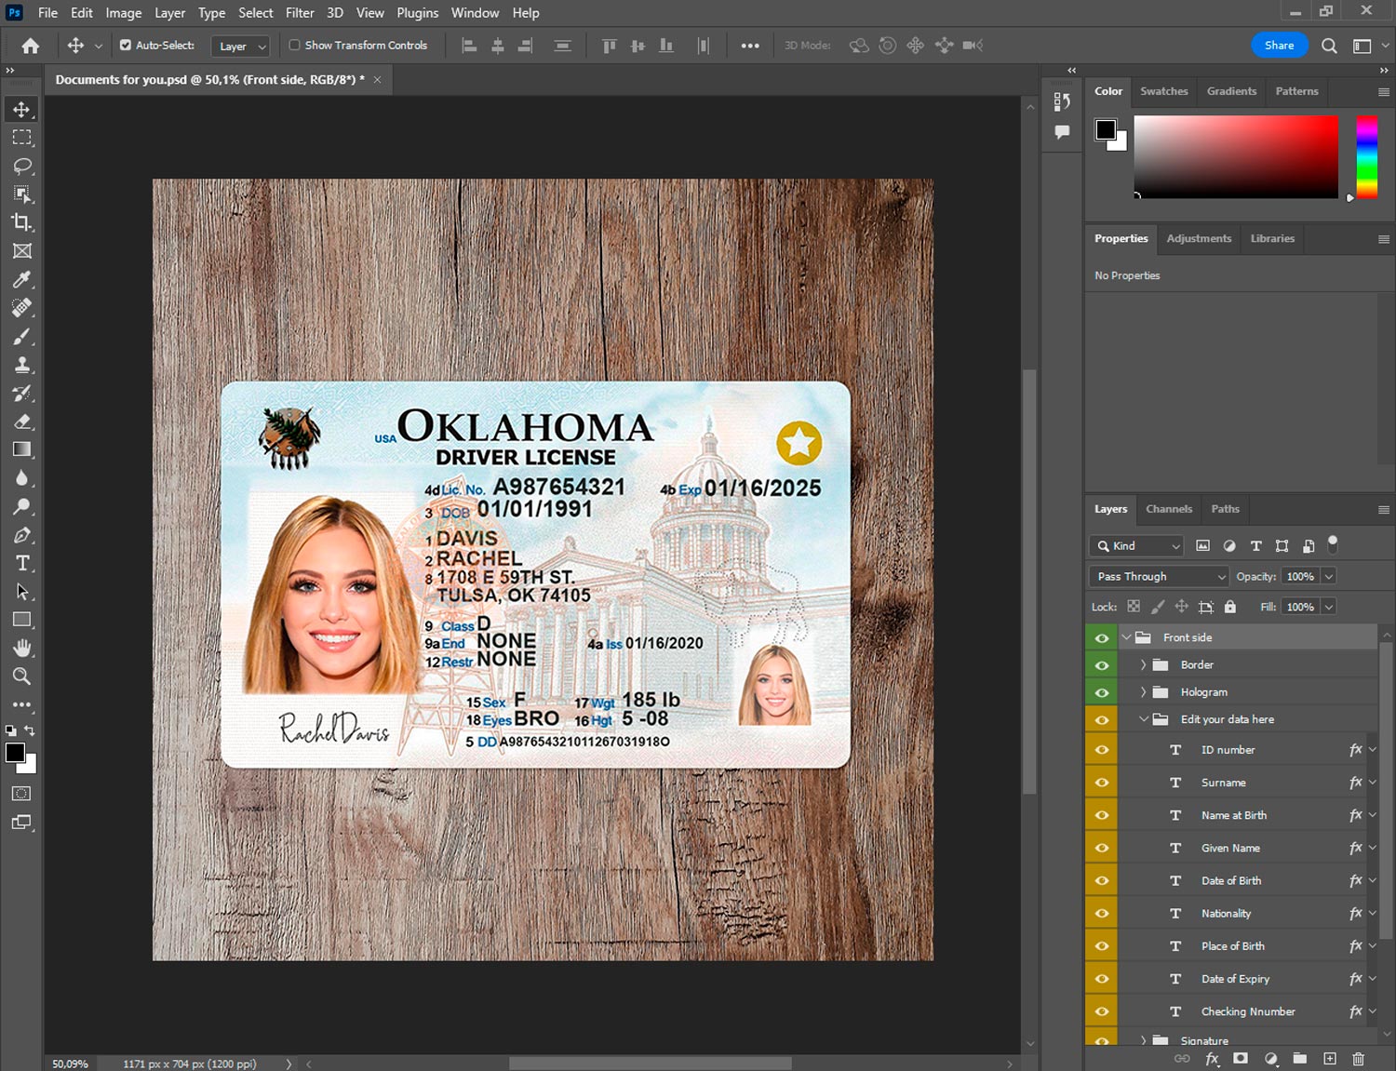Choose the Horizontal Type tool
The image size is (1396, 1071).
coord(21,563)
